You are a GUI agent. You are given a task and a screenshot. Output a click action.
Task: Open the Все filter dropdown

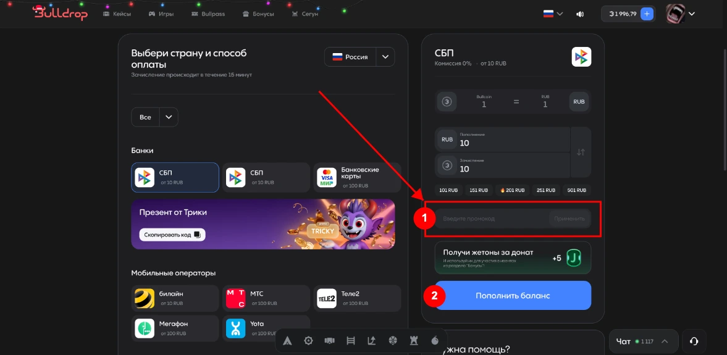(x=169, y=117)
